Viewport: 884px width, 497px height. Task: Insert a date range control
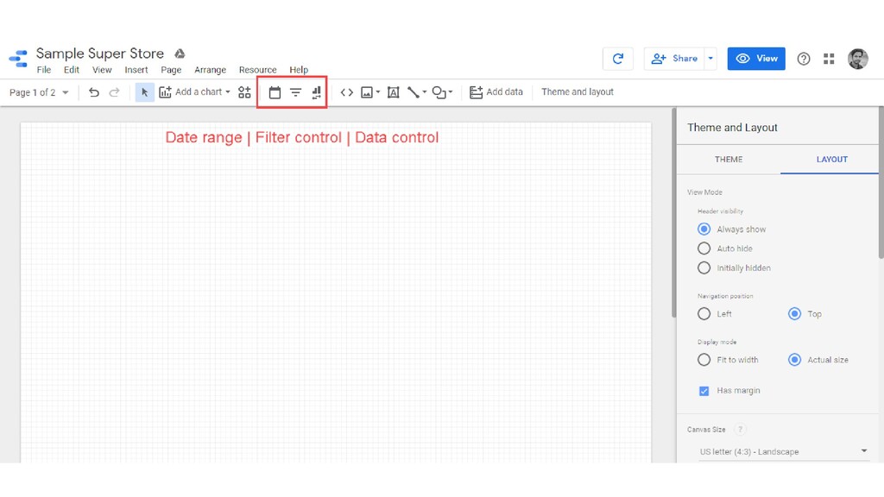(x=275, y=92)
